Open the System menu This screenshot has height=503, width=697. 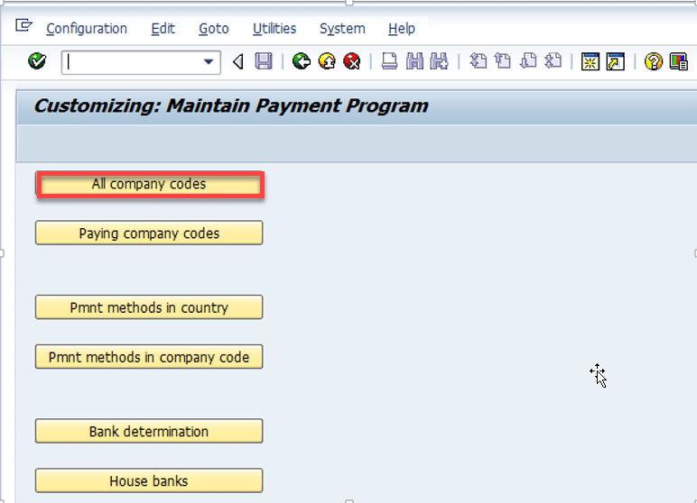click(342, 29)
